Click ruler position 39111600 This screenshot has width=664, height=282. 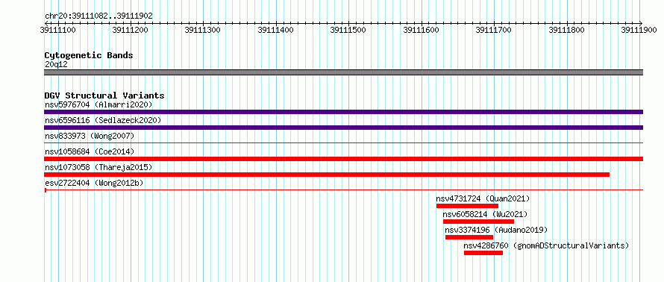[422, 30]
